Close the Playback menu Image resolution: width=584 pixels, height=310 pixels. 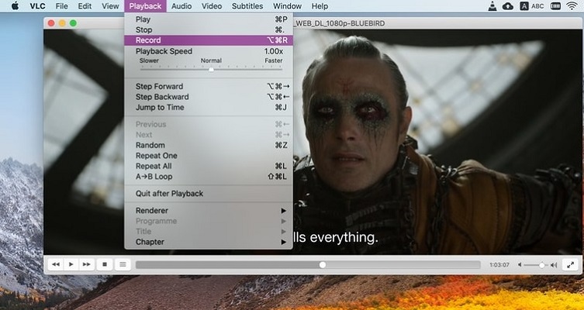coord(145,6)
